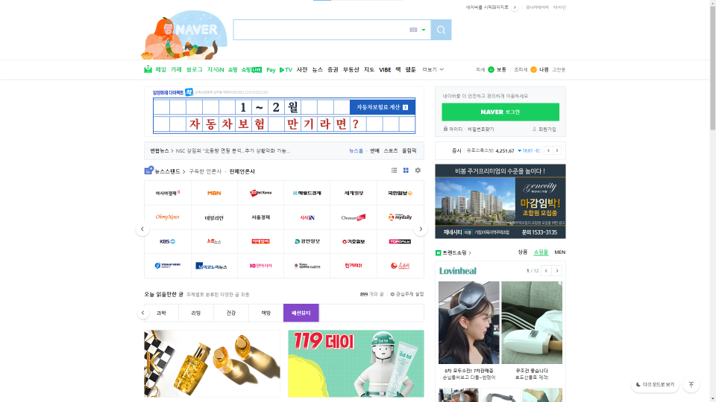
Task: Click the magnifier search button
Action: click(x=441, y=30)
